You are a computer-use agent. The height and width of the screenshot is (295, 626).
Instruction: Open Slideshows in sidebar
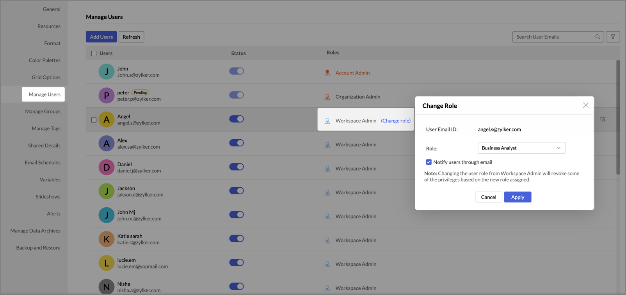point(48,196)
